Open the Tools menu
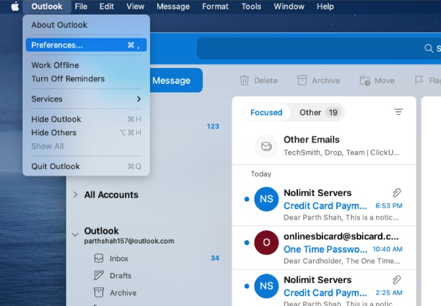Viewport: 441px width, 306px height. tap(251, 6)
